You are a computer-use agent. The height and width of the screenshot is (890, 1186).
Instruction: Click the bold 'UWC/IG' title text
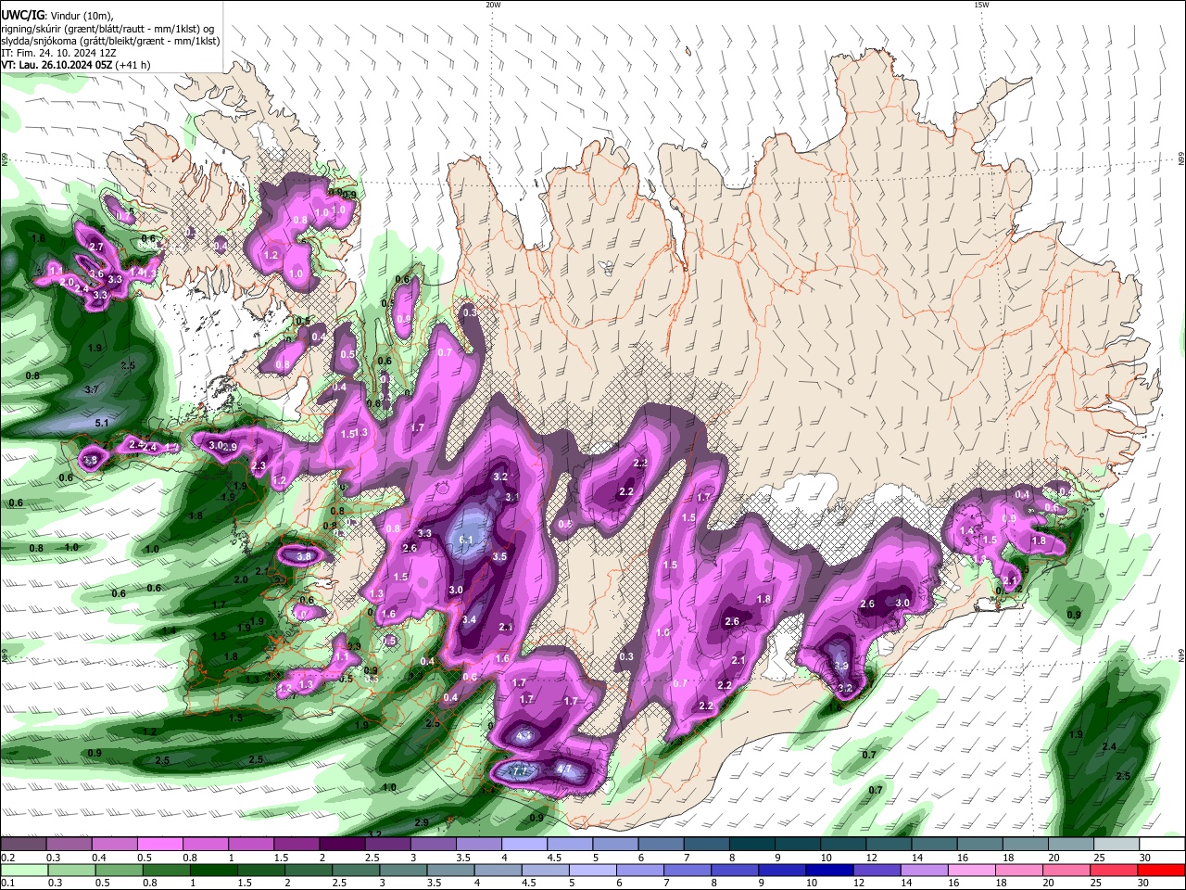click(21, 14)
